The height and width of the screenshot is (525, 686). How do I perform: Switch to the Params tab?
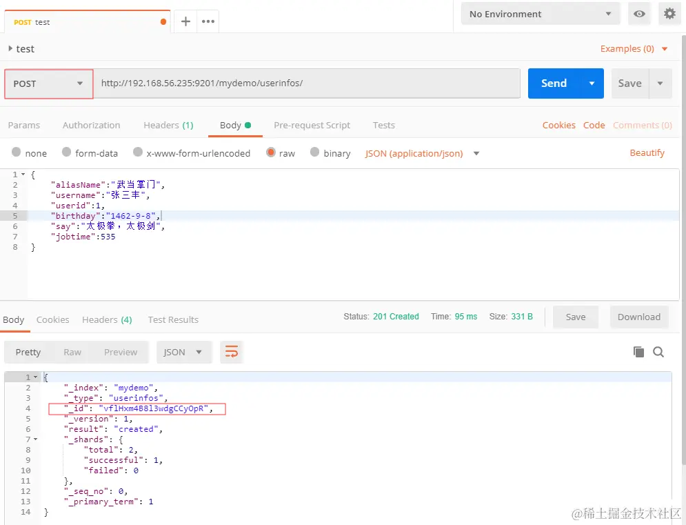pyautogui.click(x=23, y=126)
